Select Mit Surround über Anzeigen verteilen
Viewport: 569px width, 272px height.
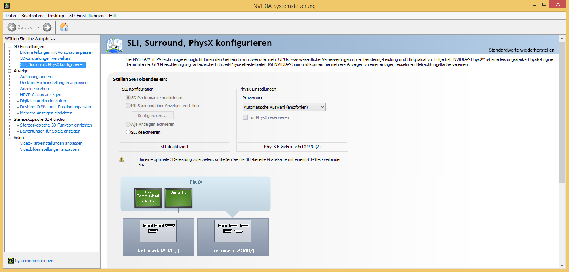[x=128, y=106]
